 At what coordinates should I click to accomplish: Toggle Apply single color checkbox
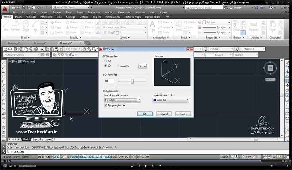coord(106,105)
